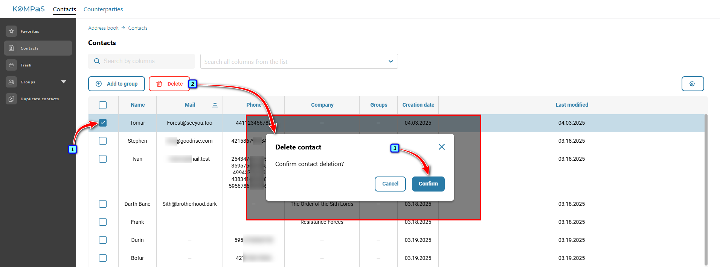
Task: Confirm the contact deletion
Action: click(x=428, y=184)
